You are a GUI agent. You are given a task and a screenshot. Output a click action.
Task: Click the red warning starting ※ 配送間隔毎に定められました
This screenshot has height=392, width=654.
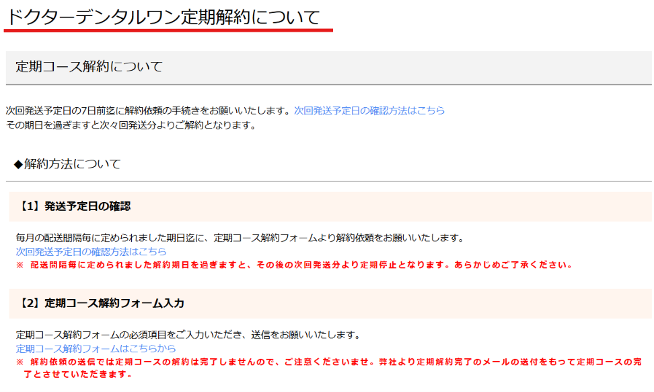[x=295, y=265]
